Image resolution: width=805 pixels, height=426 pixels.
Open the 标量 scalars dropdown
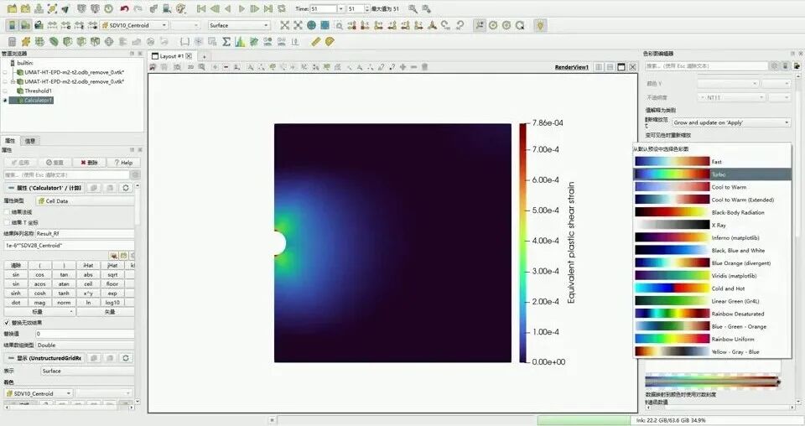(39, 312)
